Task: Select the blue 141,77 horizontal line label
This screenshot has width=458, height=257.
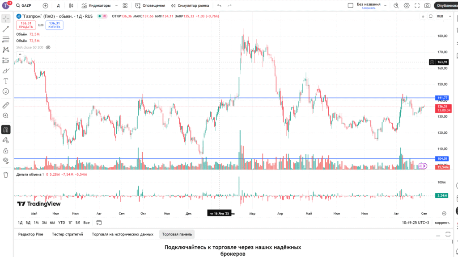Action: [442, 98]
